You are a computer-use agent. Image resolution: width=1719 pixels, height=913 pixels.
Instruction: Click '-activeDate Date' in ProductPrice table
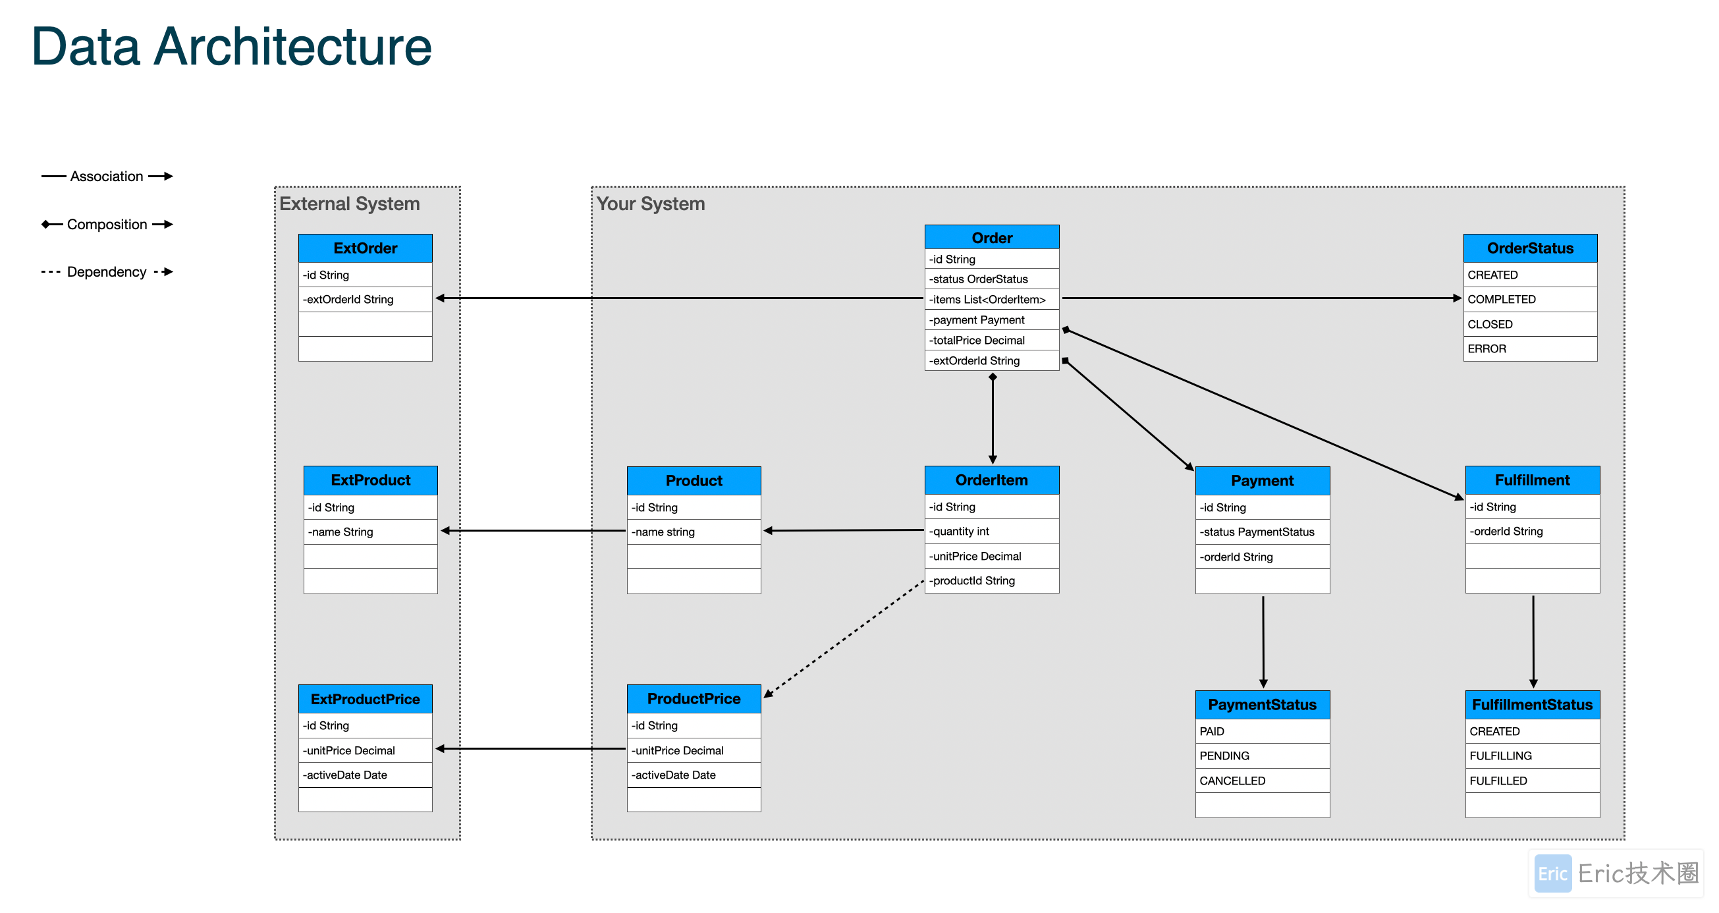point(694,775)
